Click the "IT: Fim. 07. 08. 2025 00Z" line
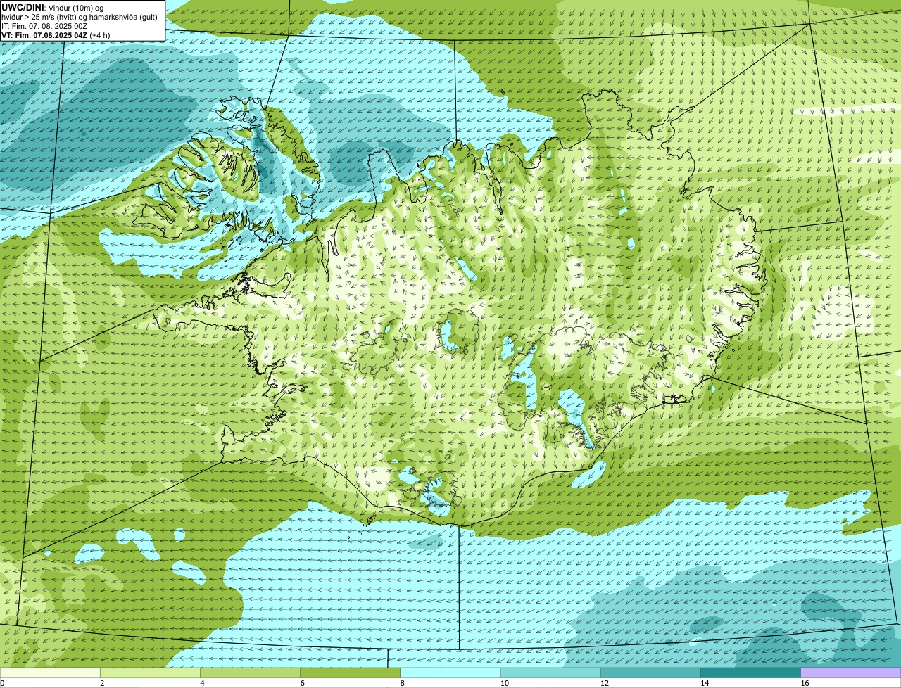The width and height of the screenshot is (901, 688). [x=46, y=26]
